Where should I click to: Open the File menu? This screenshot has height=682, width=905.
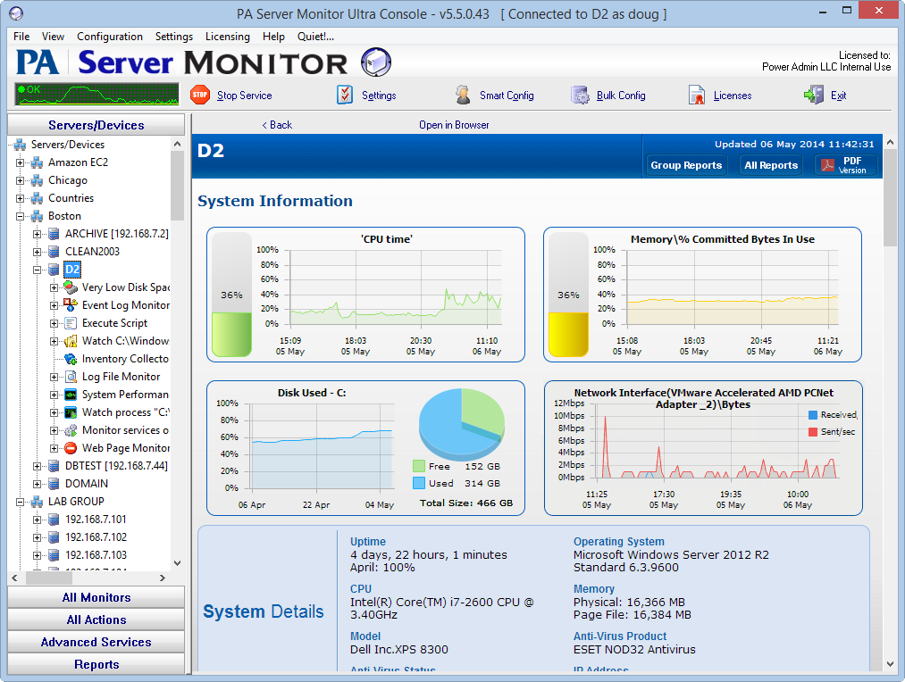[x=21, y=37]
